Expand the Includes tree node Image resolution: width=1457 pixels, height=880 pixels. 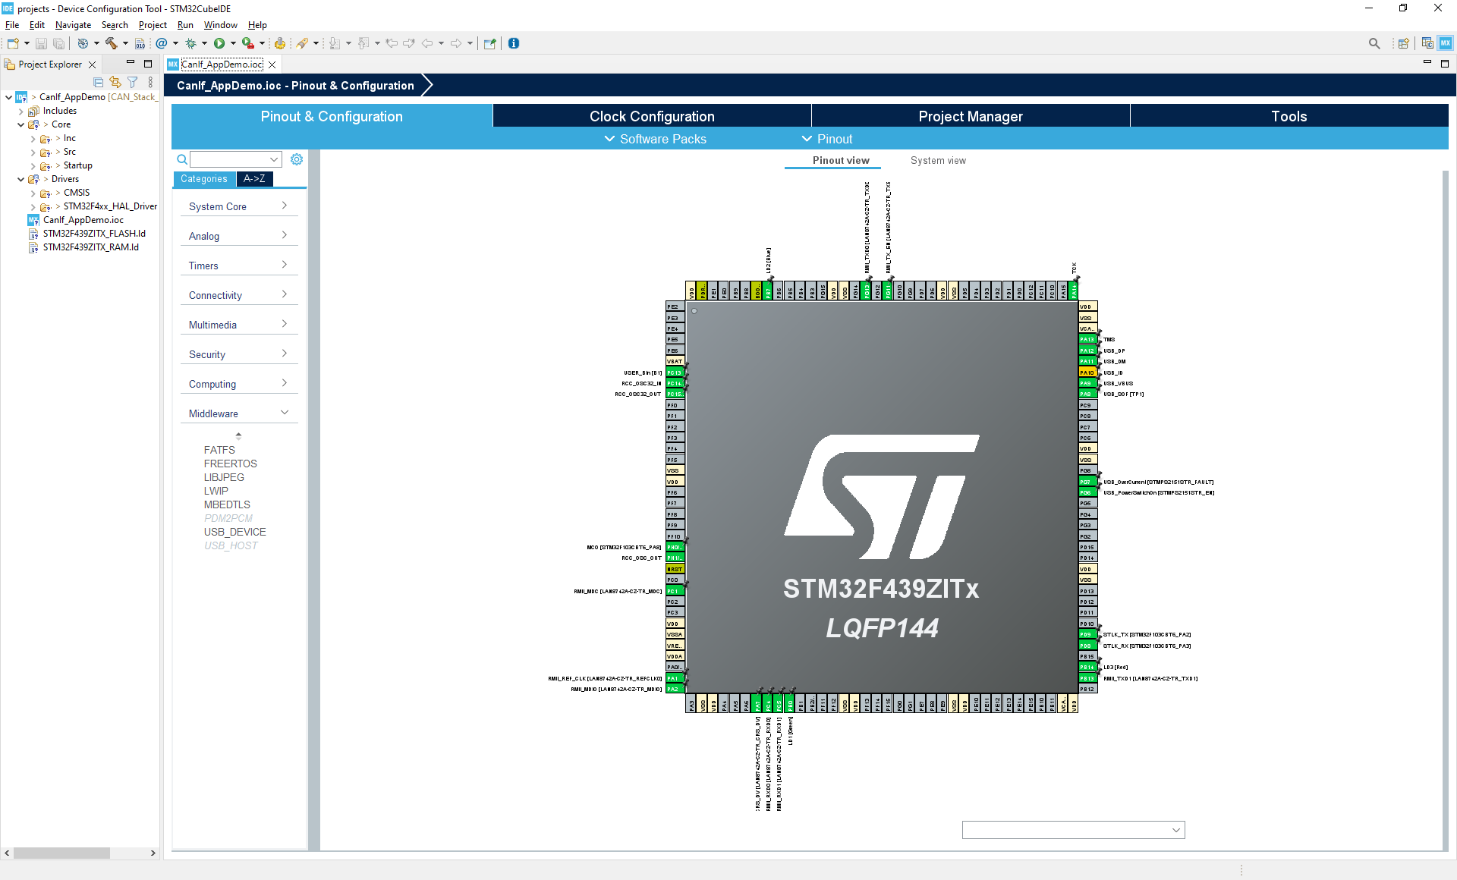(20, 111)
